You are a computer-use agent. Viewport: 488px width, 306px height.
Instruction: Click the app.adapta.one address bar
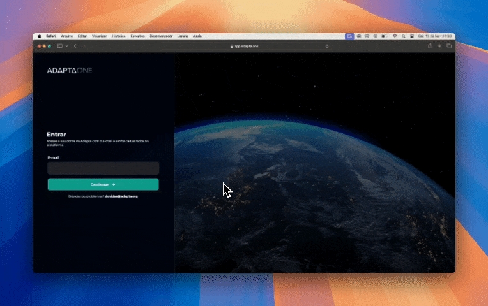[246, 46]
